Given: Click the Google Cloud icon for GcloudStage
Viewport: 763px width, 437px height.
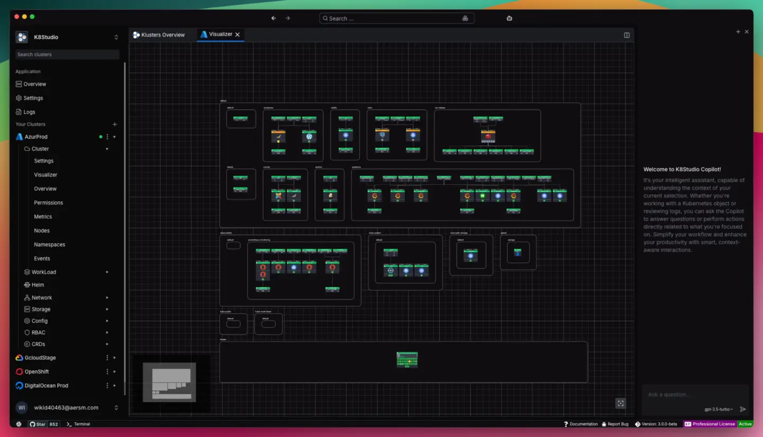Looking at the screenshot, I should point(19,358).
